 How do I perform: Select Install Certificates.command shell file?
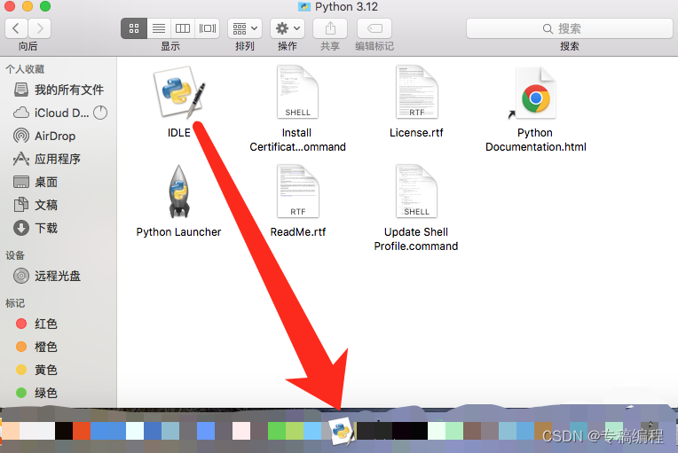pos(297,92)
